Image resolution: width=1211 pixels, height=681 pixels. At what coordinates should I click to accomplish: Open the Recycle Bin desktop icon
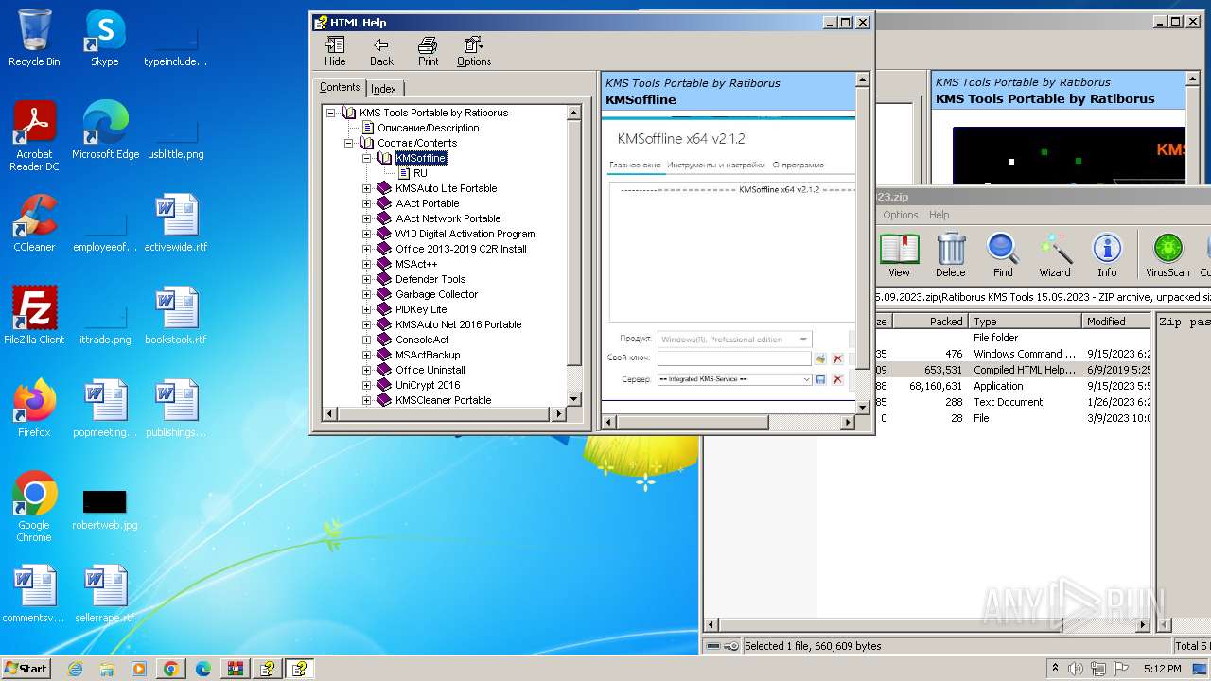point(34,38)
